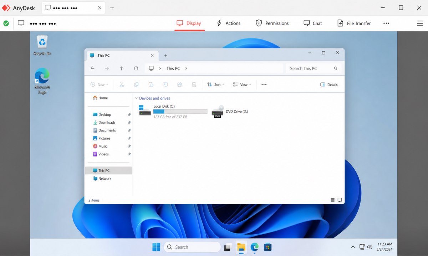Open the New dropdown in Explorer toolbar
This screenshot has width=428, height=256.
click(x=99, y=85)
